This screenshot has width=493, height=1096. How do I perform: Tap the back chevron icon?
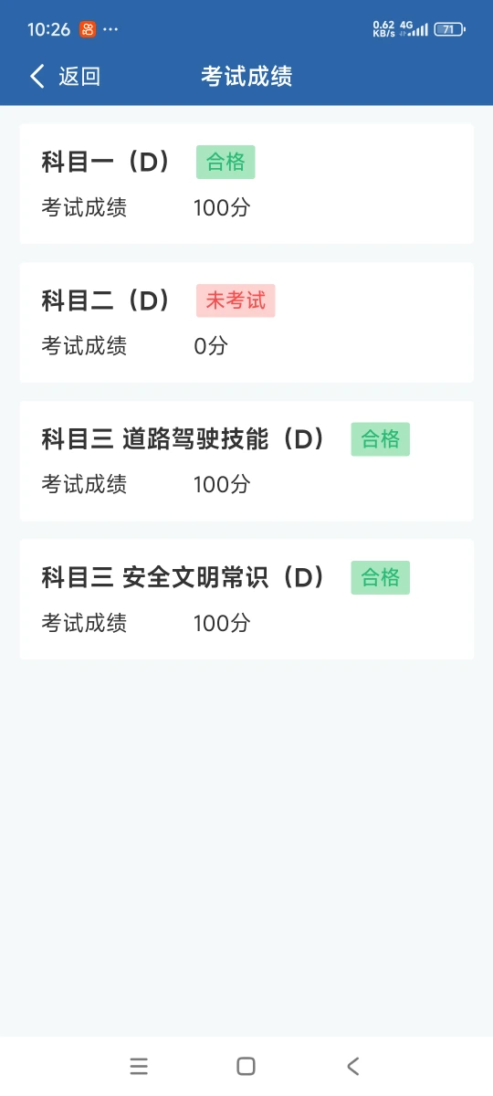[x=37, y=76]
